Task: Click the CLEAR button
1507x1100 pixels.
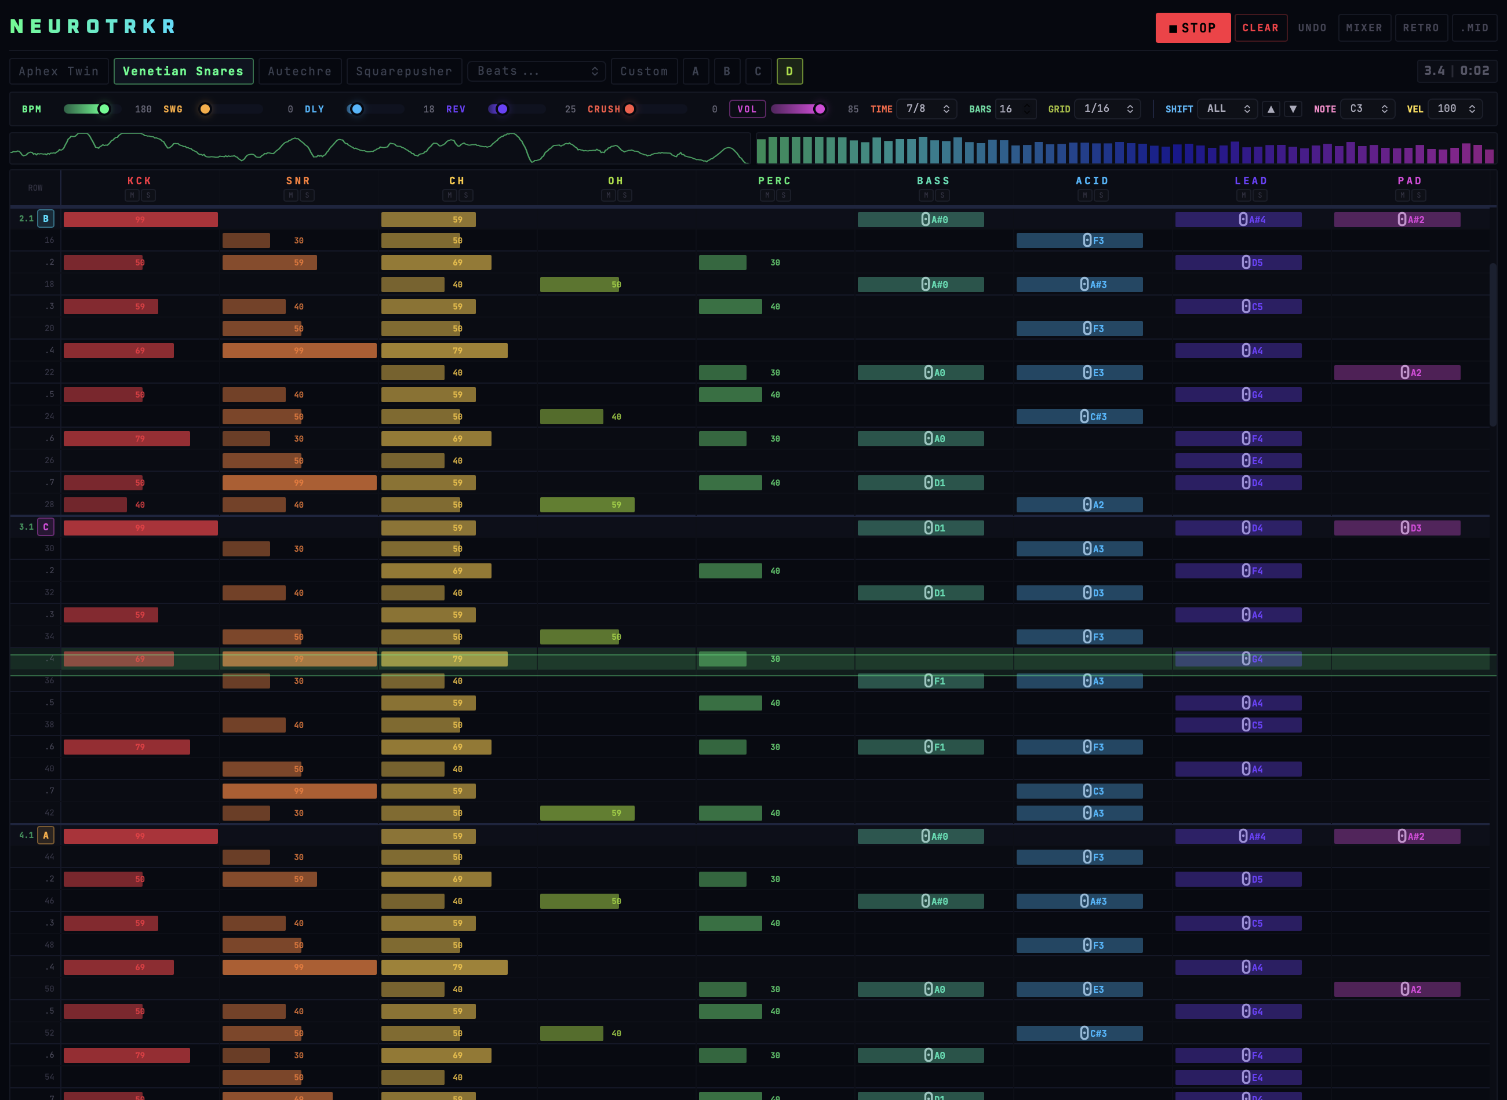Action: coord(1261,28)
